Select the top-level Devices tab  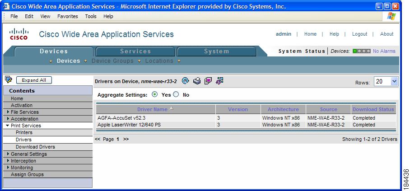tap(54, 51)
